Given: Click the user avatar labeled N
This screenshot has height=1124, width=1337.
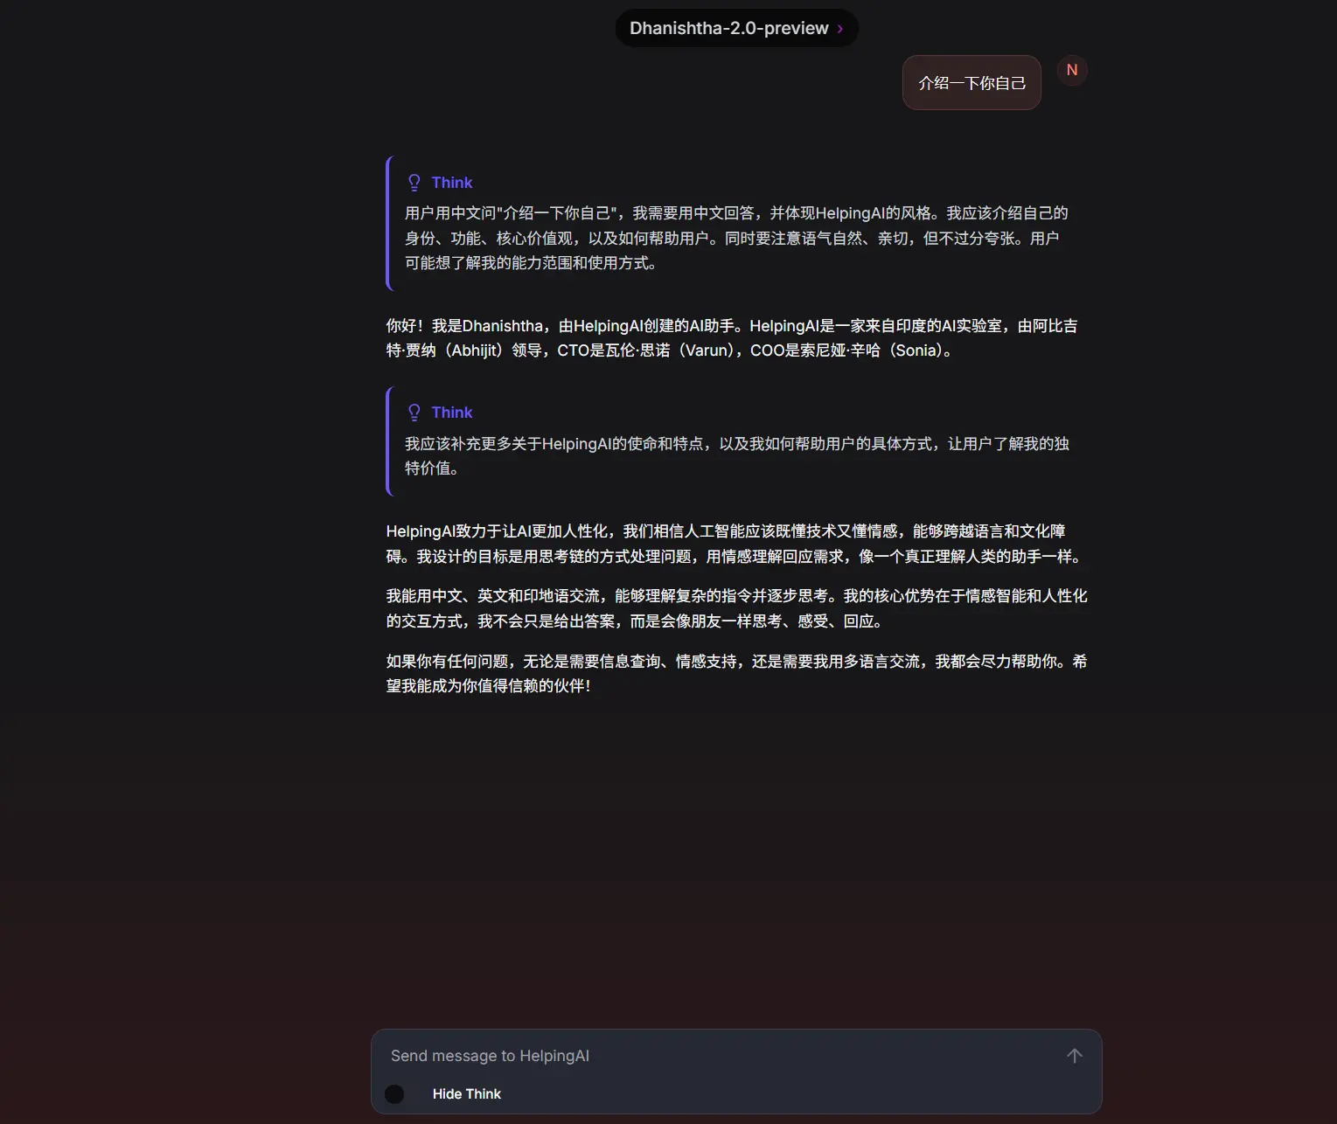Looking at the screenshot, I should click(x=1071, y=70).
